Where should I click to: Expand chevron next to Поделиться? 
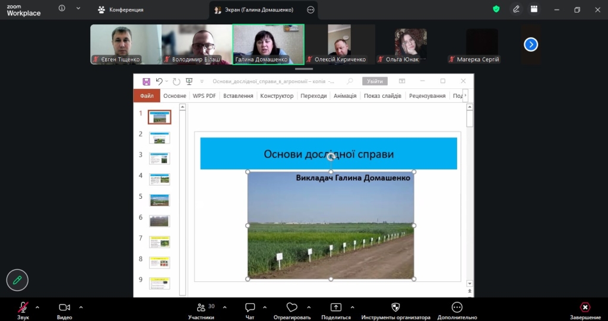[x=352, y=307]
